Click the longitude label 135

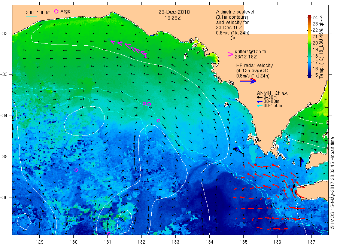point(243,242)
